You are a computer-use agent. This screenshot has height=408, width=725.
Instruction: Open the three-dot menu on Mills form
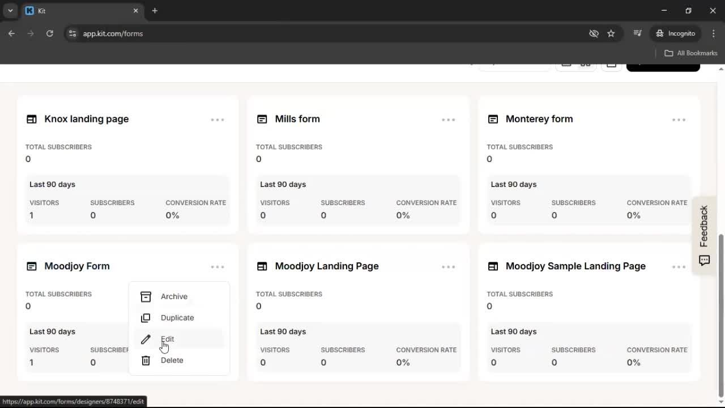[x=448, y=120]
